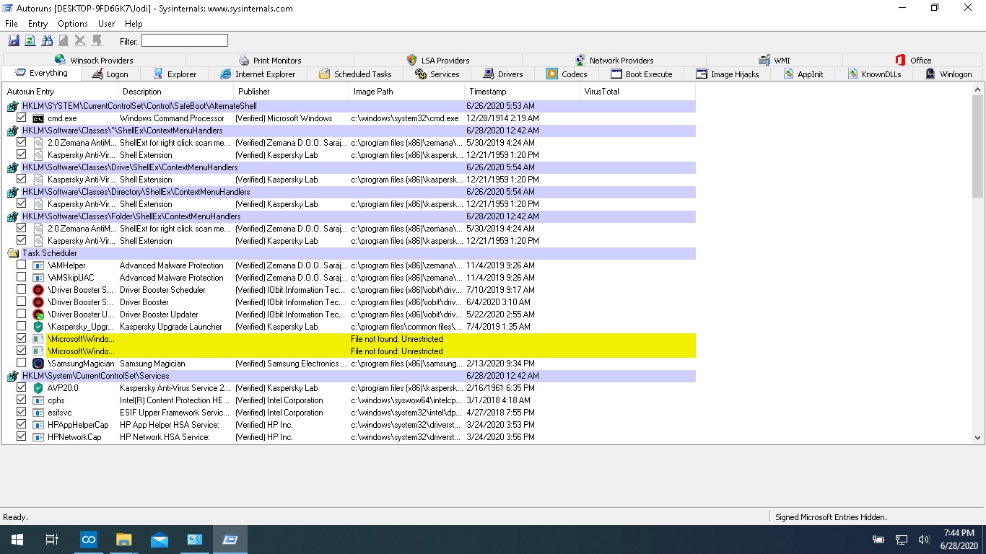Disable the HPNetworkCap service checkbox
This screenshot has height=554, width=986.
(x=22, y=436)
